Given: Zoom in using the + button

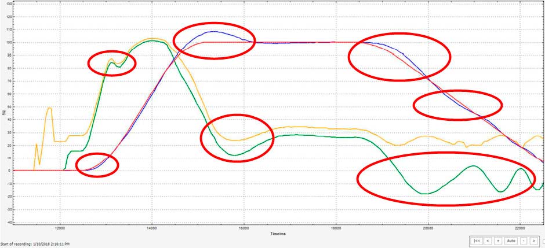Looking at the screenshot, I should (498, 240).
